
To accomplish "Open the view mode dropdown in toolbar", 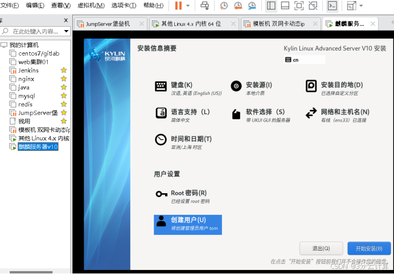I will tap(361, 6).
